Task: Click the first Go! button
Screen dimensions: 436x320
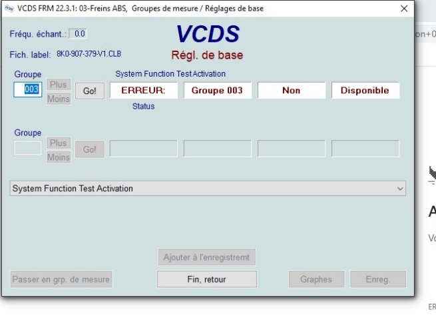Action: 90,91
